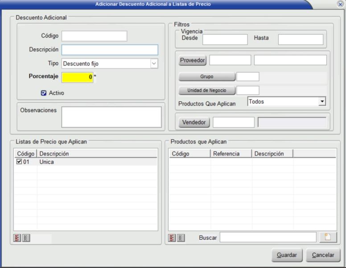Uncheck price list 01 Unica
Image resolution: width=346 pixels, height=268 pixels.
[19, 162]
